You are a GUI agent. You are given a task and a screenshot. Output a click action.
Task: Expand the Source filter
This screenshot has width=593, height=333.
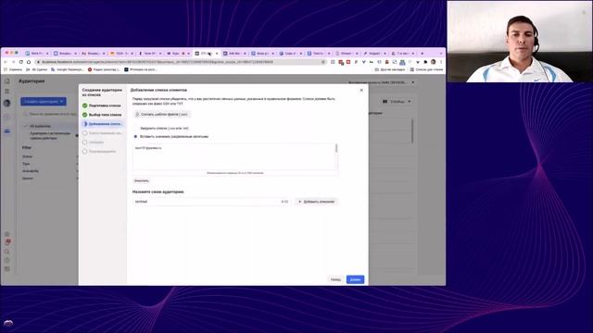coord(50,179)
